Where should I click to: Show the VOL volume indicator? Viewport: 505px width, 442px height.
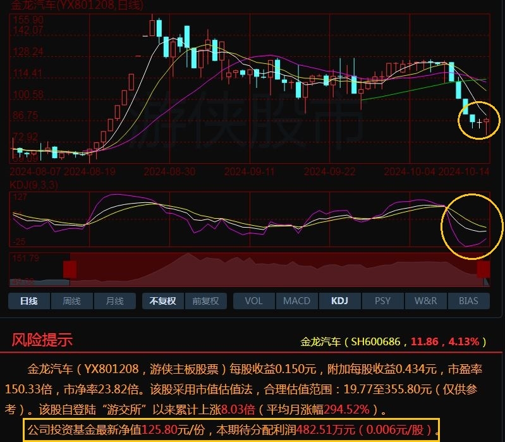tap(253, 301)
